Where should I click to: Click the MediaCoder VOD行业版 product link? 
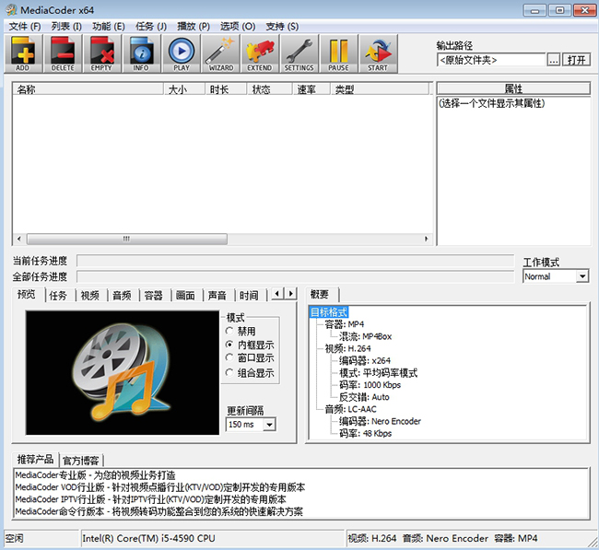coord(160,487)
